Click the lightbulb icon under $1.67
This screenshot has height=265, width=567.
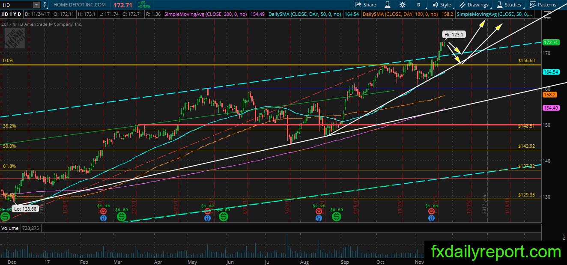point(208,218)
